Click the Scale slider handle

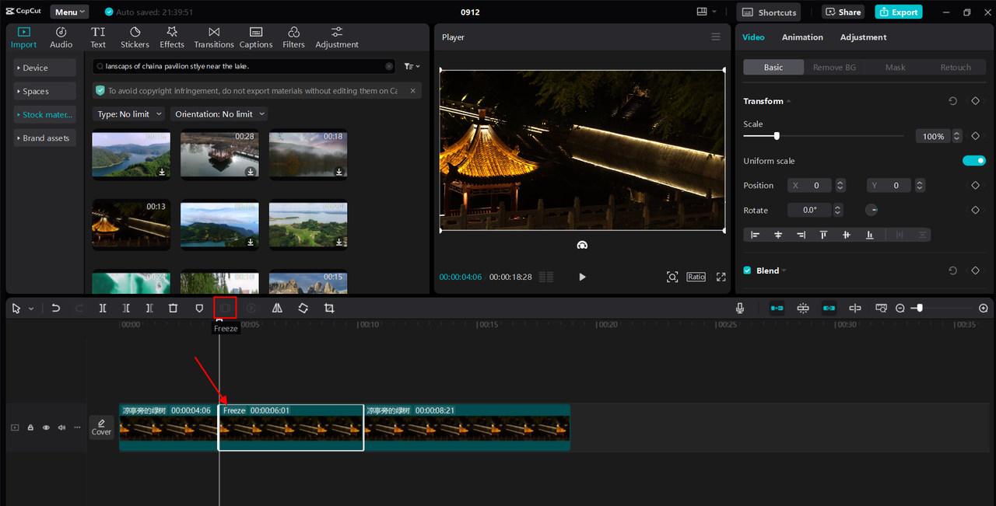click(x=777, y=136)
